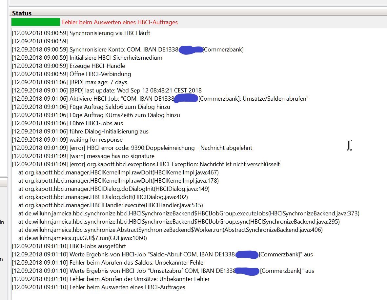Screen dimensions: 387x300
Task: Click the GUI$7.run stack trace line
Action: [82, 238]
